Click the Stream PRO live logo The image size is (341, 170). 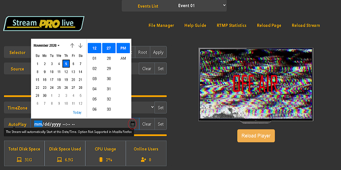(44, 23)
